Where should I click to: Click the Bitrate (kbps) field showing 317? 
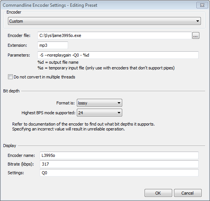[x=119, y=164]
